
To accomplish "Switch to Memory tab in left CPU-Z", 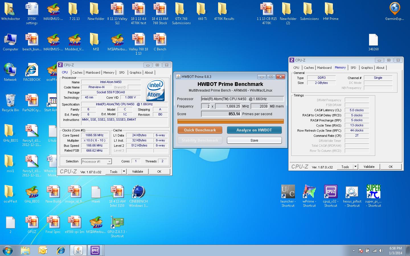I will point(109,73).
